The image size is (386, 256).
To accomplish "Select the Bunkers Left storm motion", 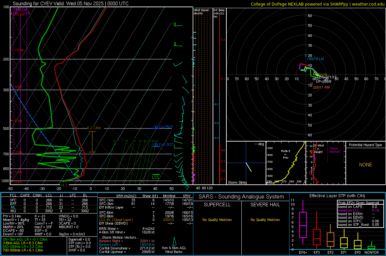I will [x=127, y=245].
